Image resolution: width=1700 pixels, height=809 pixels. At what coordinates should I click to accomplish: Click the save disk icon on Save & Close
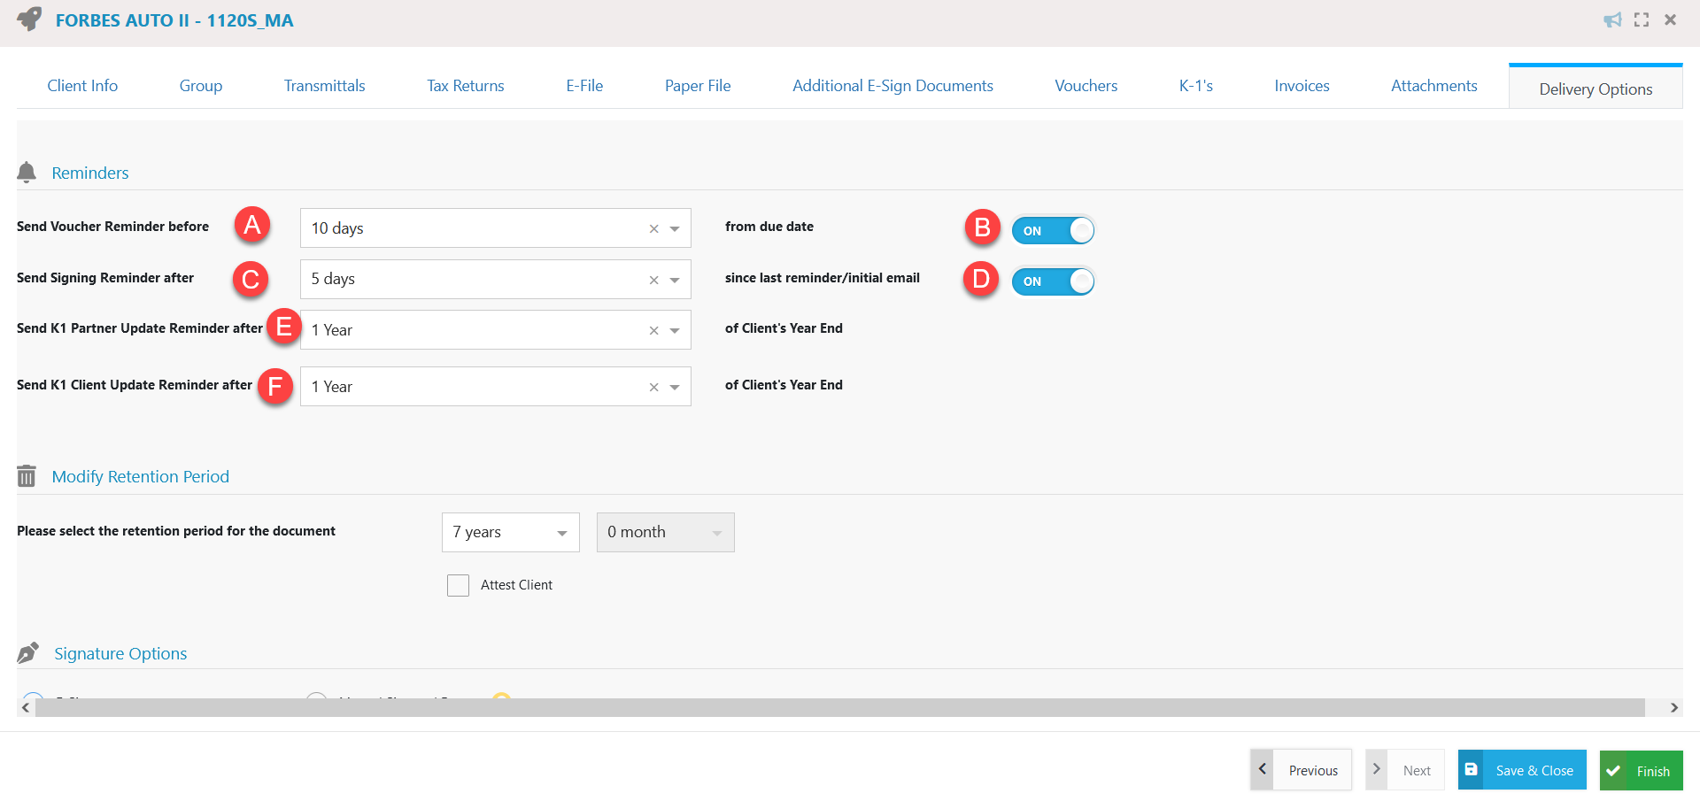(x=1472, y=769)
